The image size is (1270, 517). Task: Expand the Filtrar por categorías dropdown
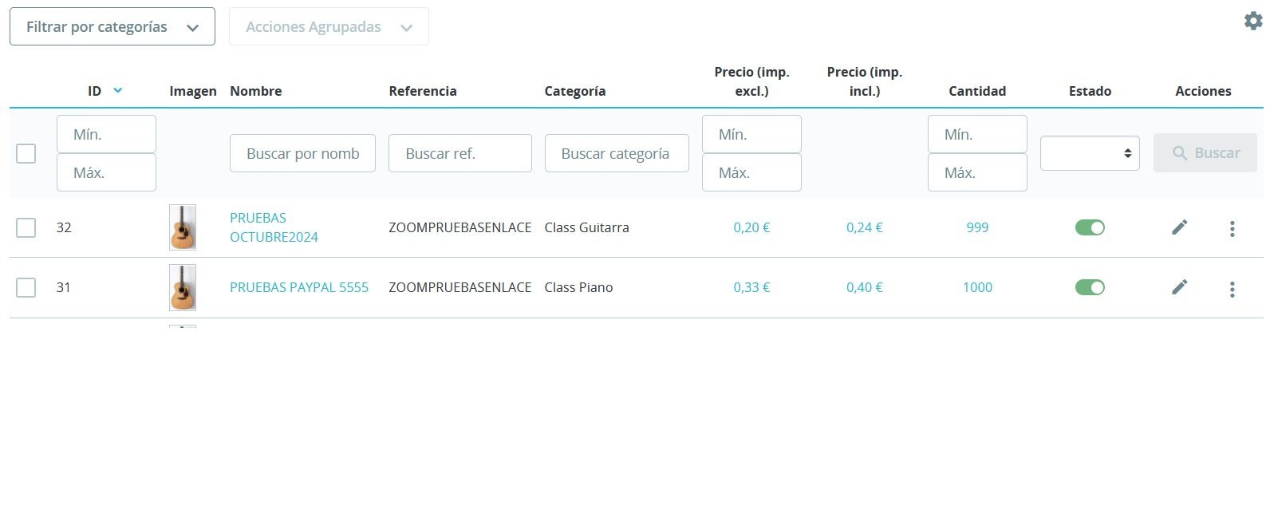point(112,26)
